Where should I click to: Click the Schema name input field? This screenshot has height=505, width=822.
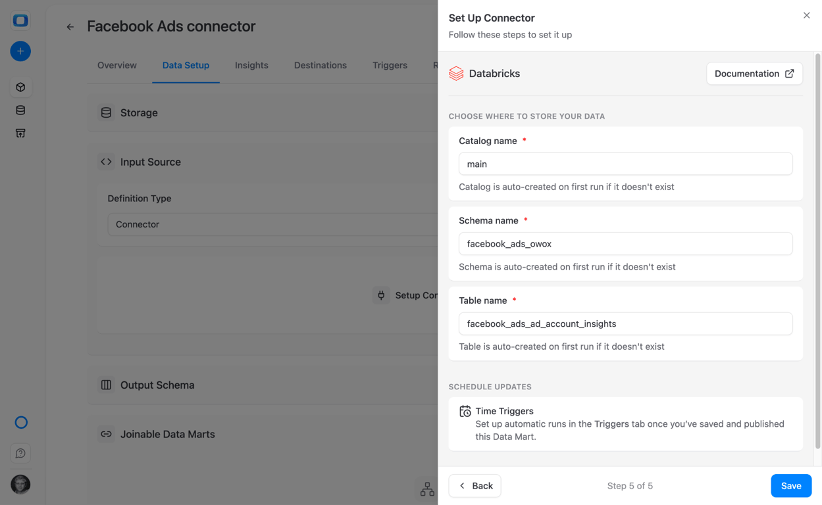[x=625, y=244]
